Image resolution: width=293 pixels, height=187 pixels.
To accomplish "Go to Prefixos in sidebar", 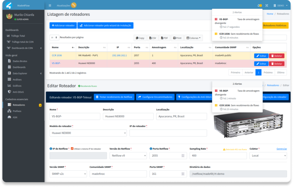I will (x=17, y=111).
